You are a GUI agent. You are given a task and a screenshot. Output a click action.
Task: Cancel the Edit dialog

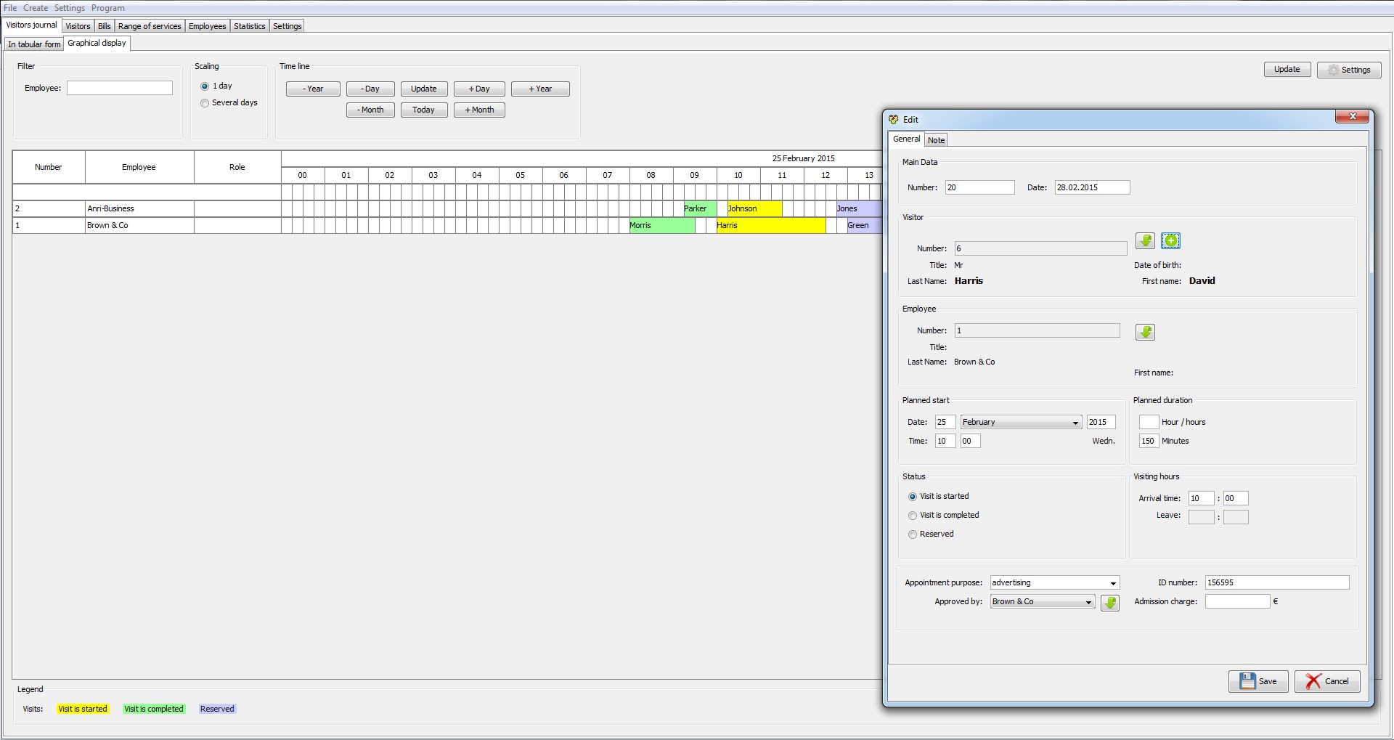click(1327, 681)
